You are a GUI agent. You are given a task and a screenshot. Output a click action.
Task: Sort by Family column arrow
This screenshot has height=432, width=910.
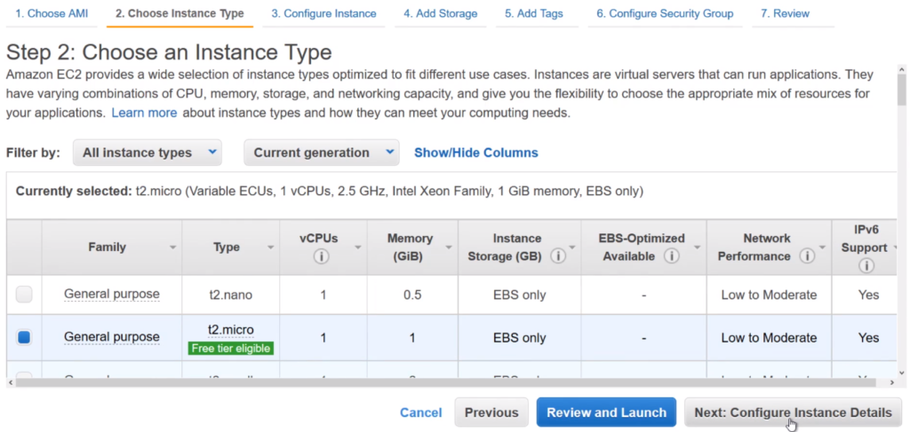(x=172, y=247)
